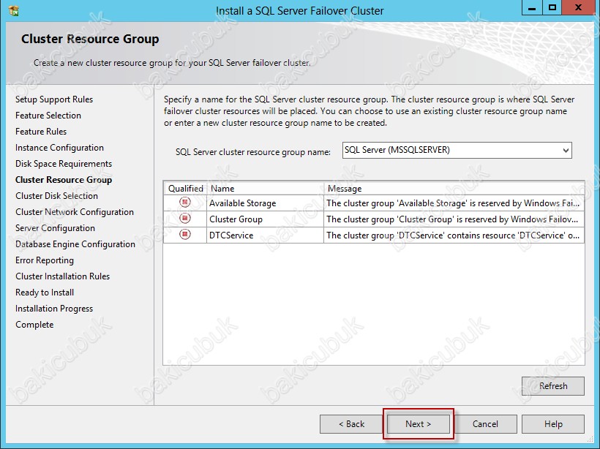Select the Installation Progress step
The height and width of the screenshot is (449, 600).
point(54,309)
